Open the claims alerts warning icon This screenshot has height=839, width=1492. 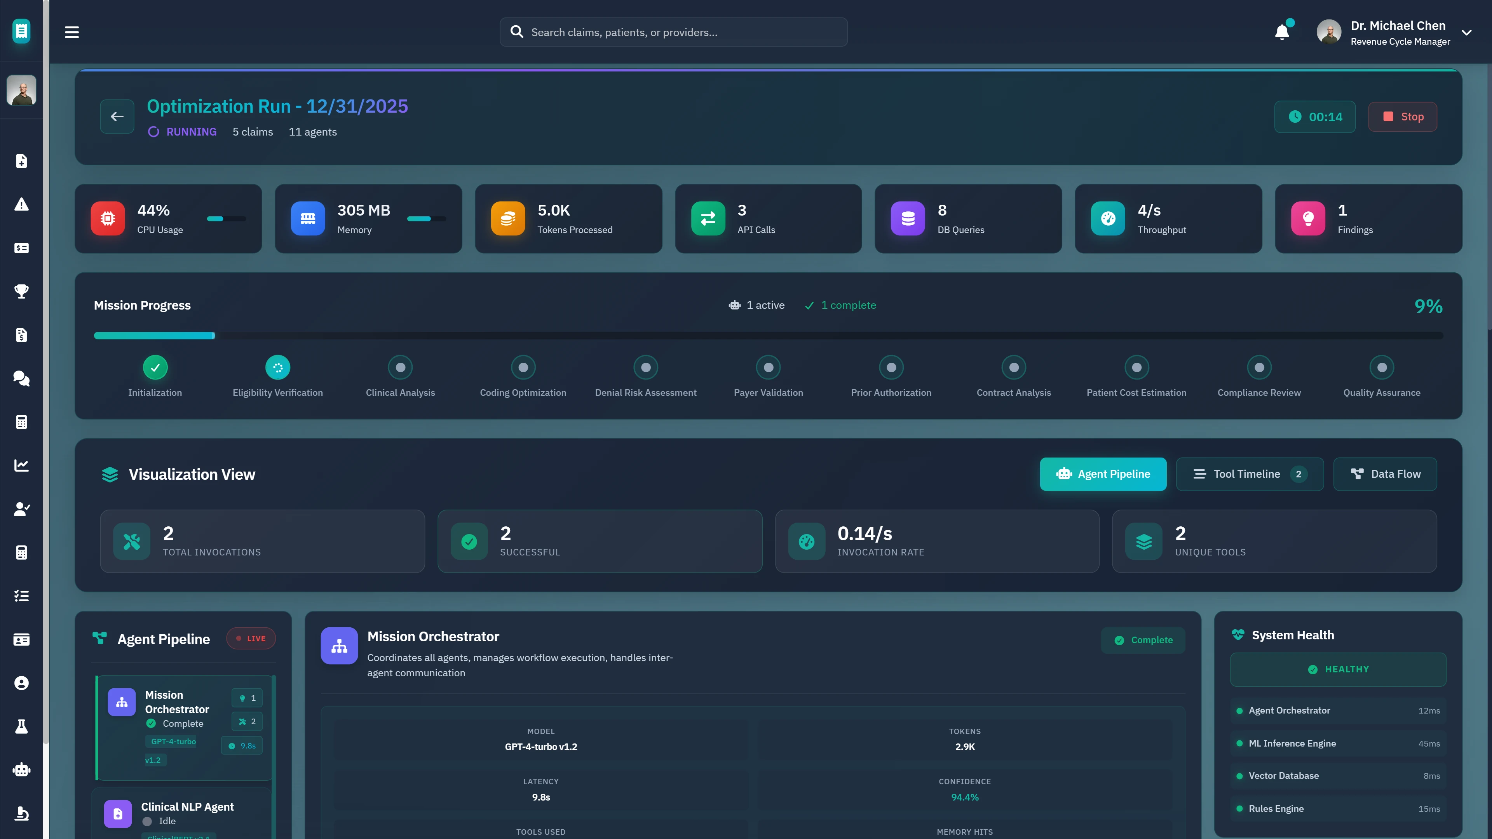click(x=21, y=204)
